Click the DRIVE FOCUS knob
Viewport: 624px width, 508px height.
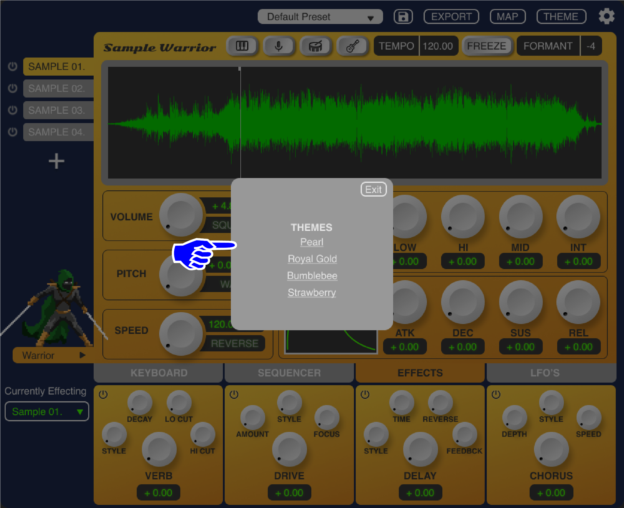click(327, 418)
